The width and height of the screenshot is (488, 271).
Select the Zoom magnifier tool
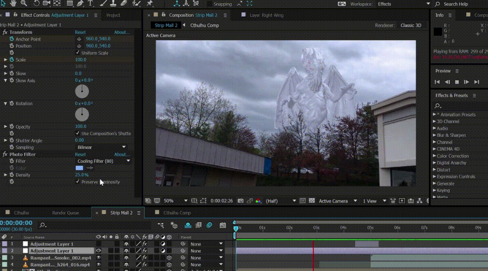tap(24, 3)
